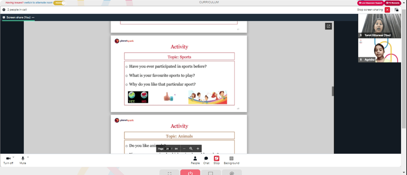407x175 pixels.
Task: Open Screen share tab more options
Action: (33, 17)
